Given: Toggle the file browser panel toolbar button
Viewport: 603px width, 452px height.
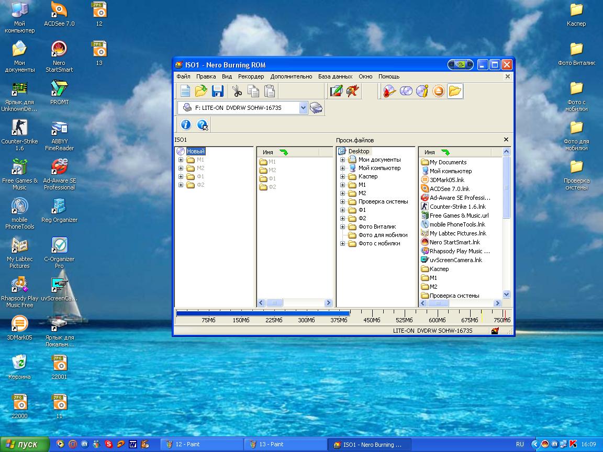Looking at the screenshot, I should [x=455, y=92].
